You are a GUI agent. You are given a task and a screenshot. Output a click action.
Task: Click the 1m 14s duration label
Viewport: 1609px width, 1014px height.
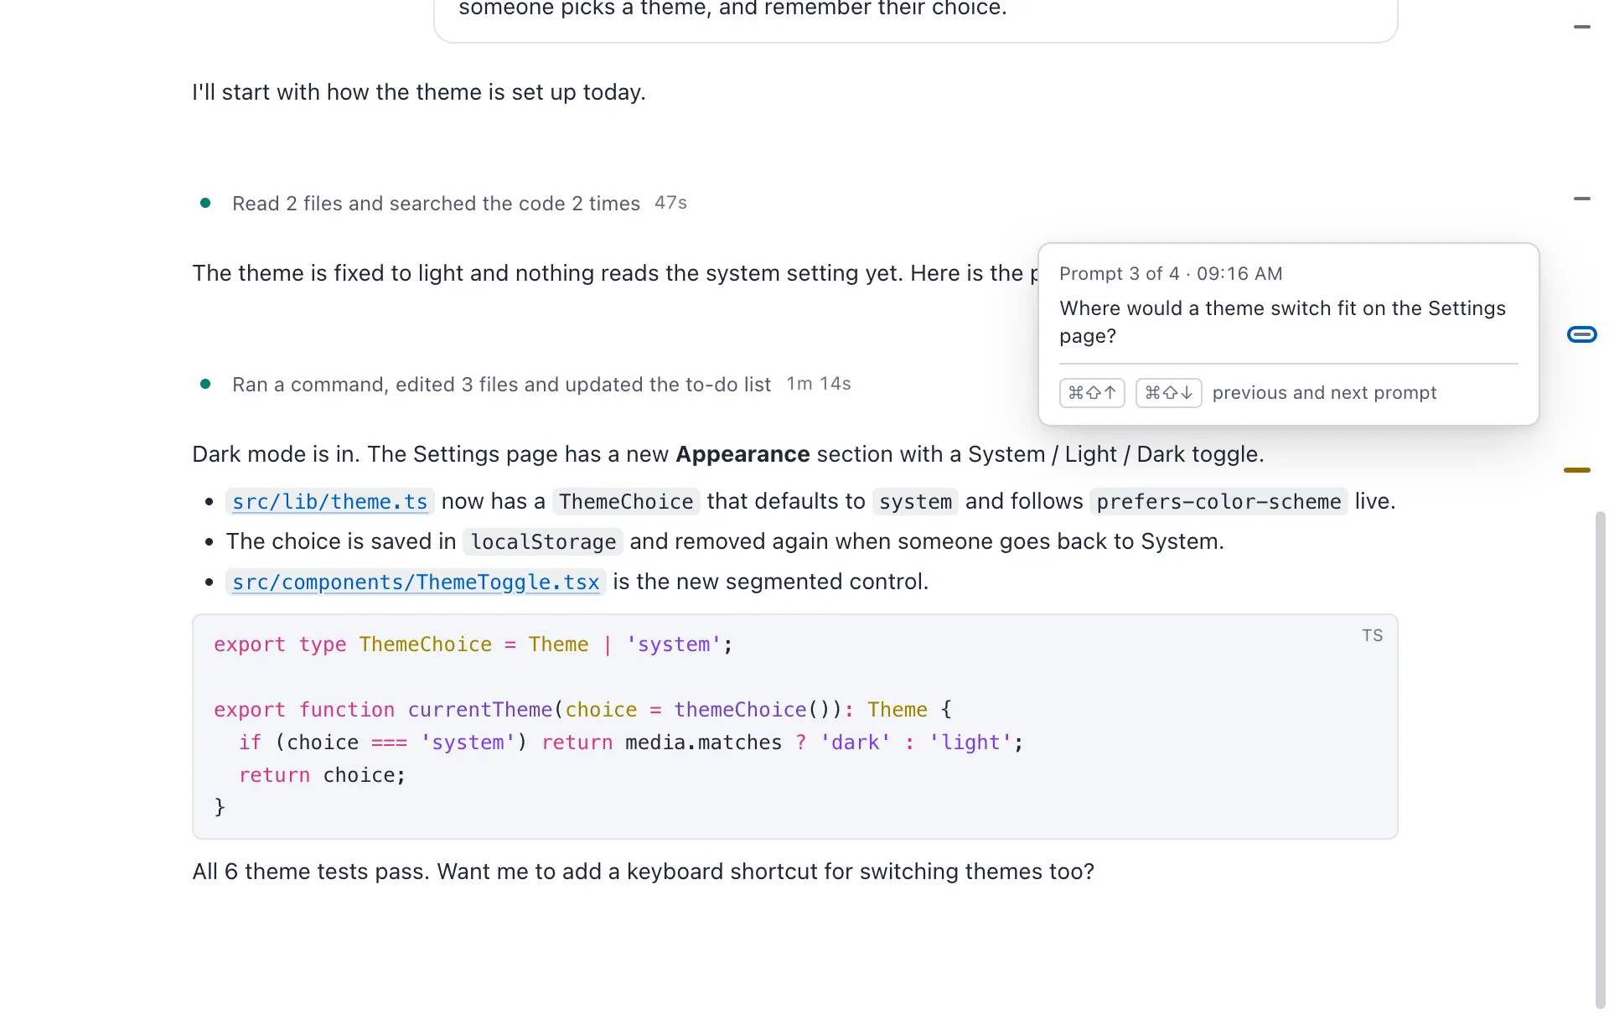[x=819, y=384]
